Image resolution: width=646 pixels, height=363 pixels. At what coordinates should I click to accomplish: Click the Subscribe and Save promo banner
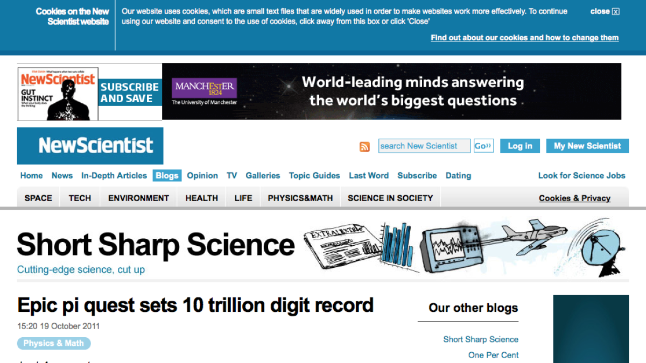[130, 92]
